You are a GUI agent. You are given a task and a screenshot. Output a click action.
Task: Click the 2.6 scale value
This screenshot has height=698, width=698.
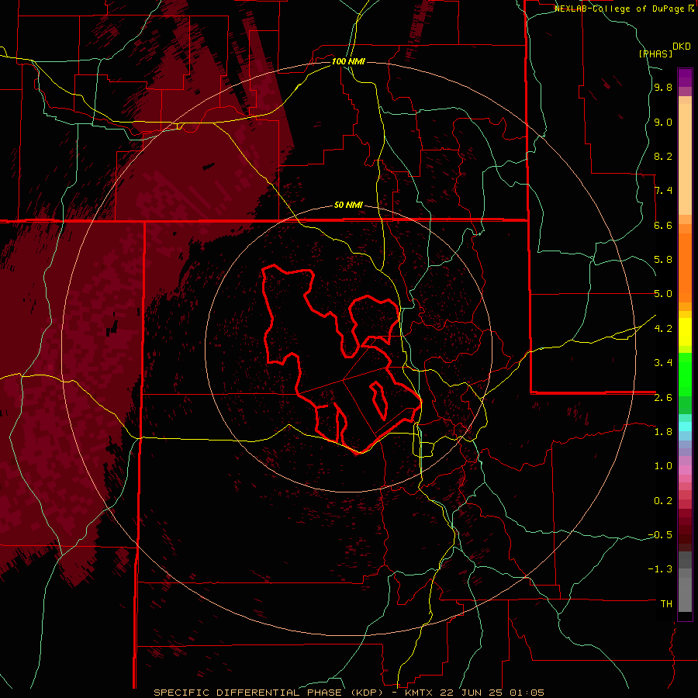[x=663, y=397]
